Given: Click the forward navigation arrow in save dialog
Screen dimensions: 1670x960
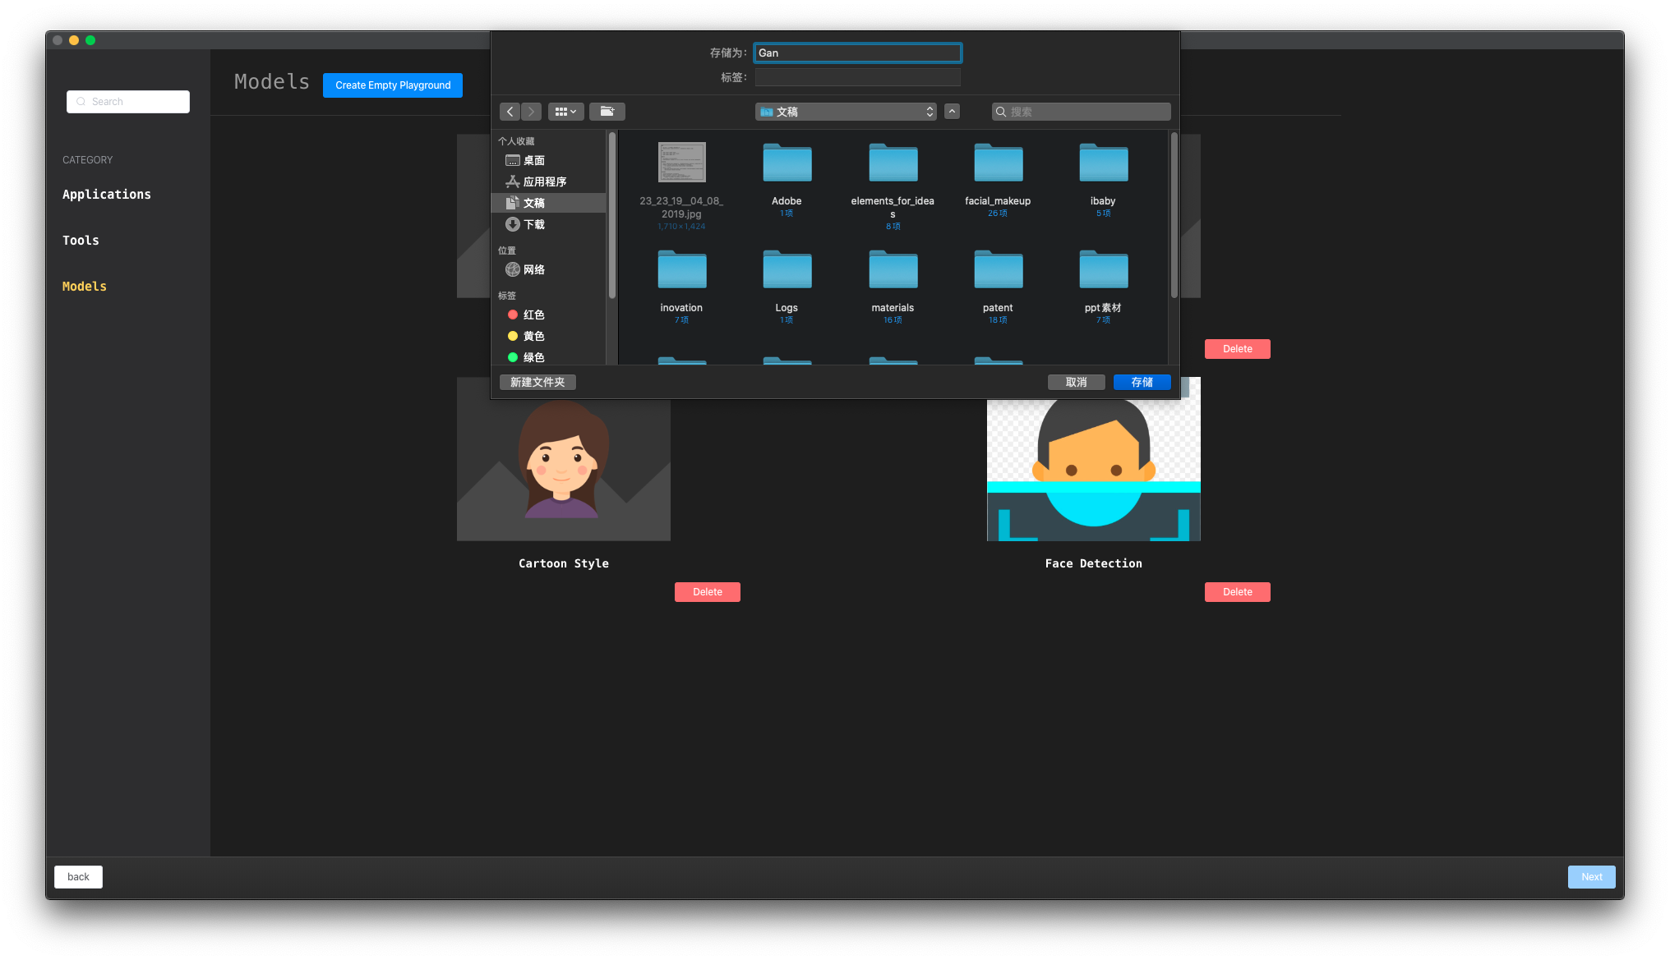Looking at the screenshot, I should (531, 112).
